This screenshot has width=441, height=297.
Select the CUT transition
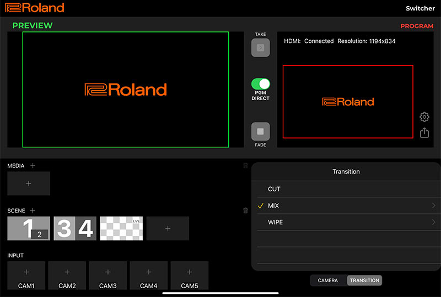[347, 189]
